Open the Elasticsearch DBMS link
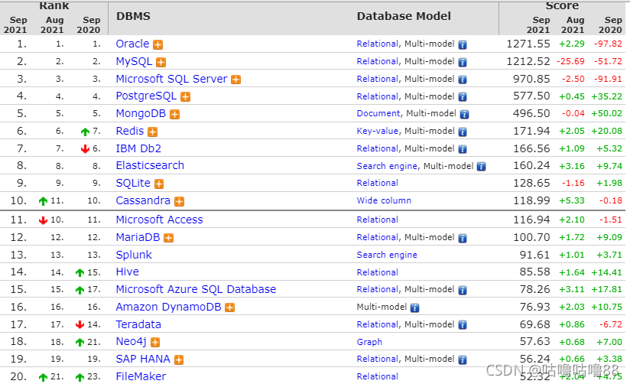630x384 pixels. click(x=150, y=165)
